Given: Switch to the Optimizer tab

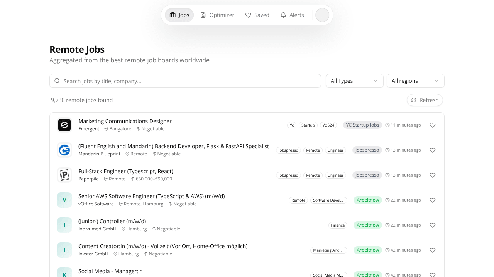Looking at the screenshot, I should pyautogui.click(x=217, y=15).
